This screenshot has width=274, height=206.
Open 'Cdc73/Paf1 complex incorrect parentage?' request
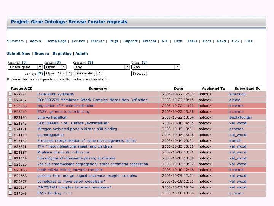coord(74,187)
